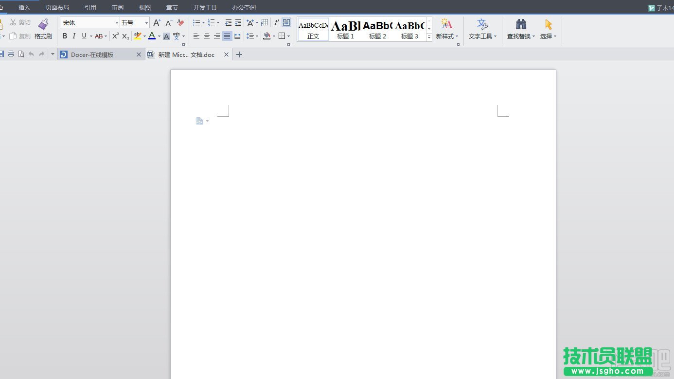Click the Format Painter (格式刷) icon
This screenshot has height=379, width=674.
[x=43, y=24]
